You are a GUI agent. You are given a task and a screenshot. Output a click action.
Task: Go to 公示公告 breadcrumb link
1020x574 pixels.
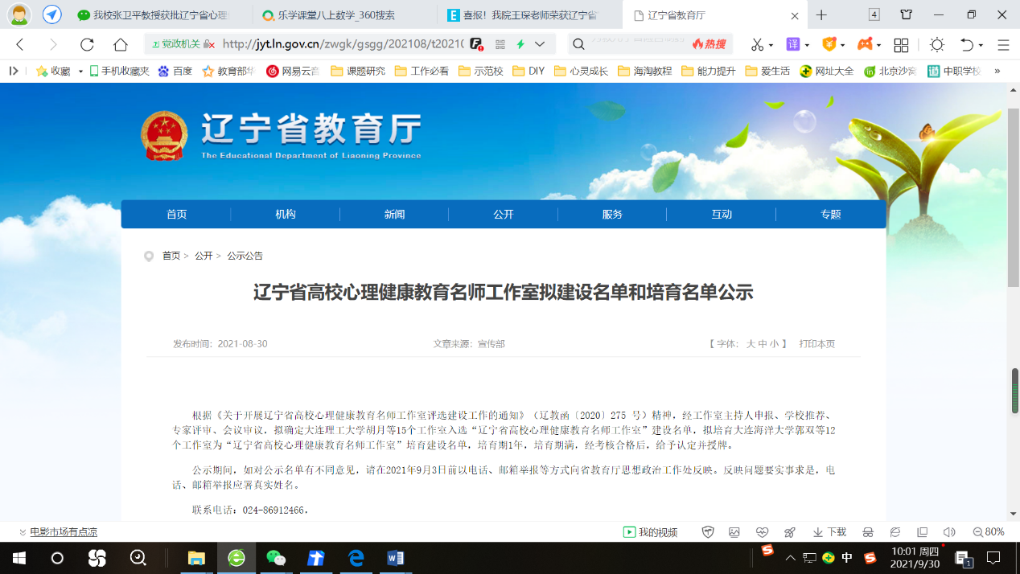(x=245, y=256)
